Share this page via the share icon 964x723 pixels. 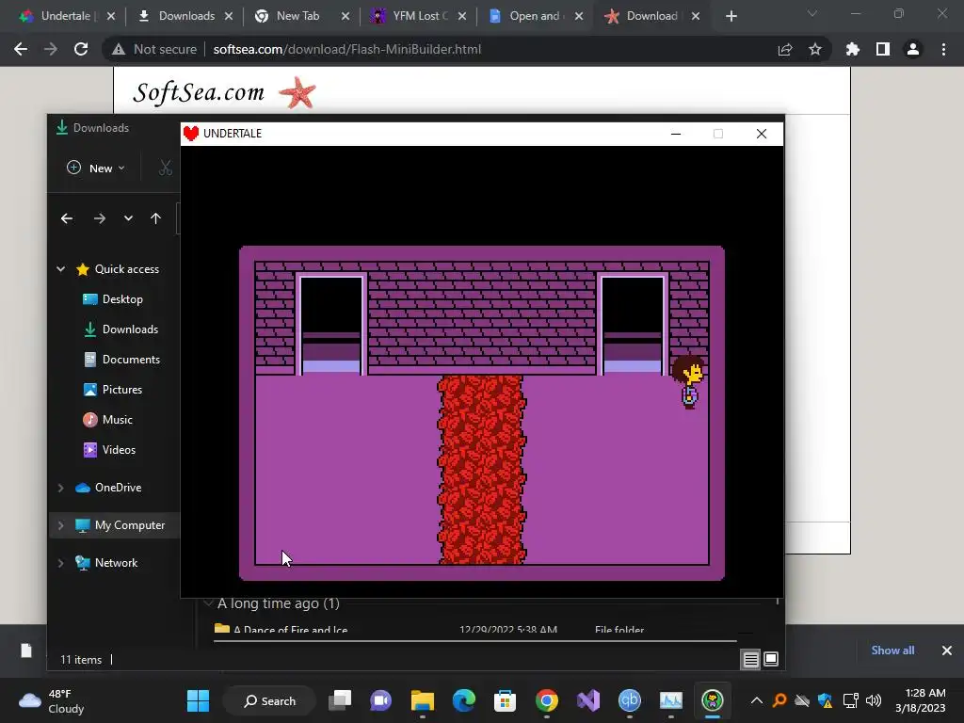(x=785, y=49)
